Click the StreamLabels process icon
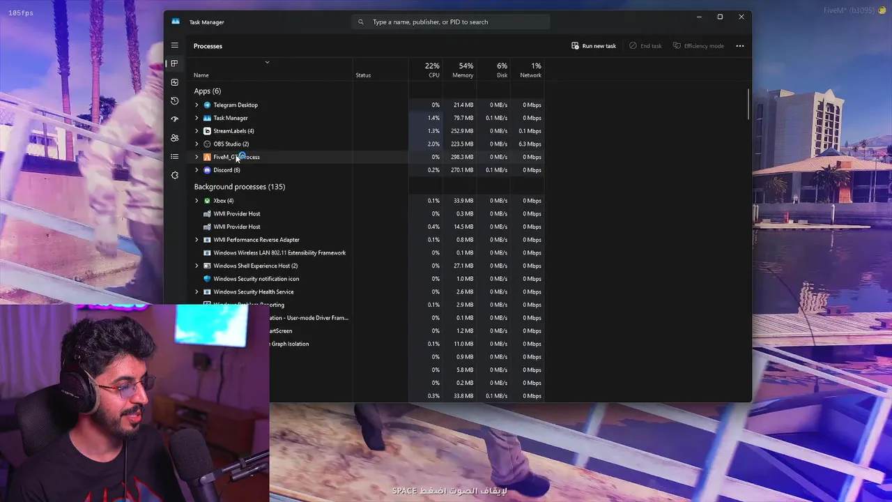892x502 pixels. tap(207, 131)
